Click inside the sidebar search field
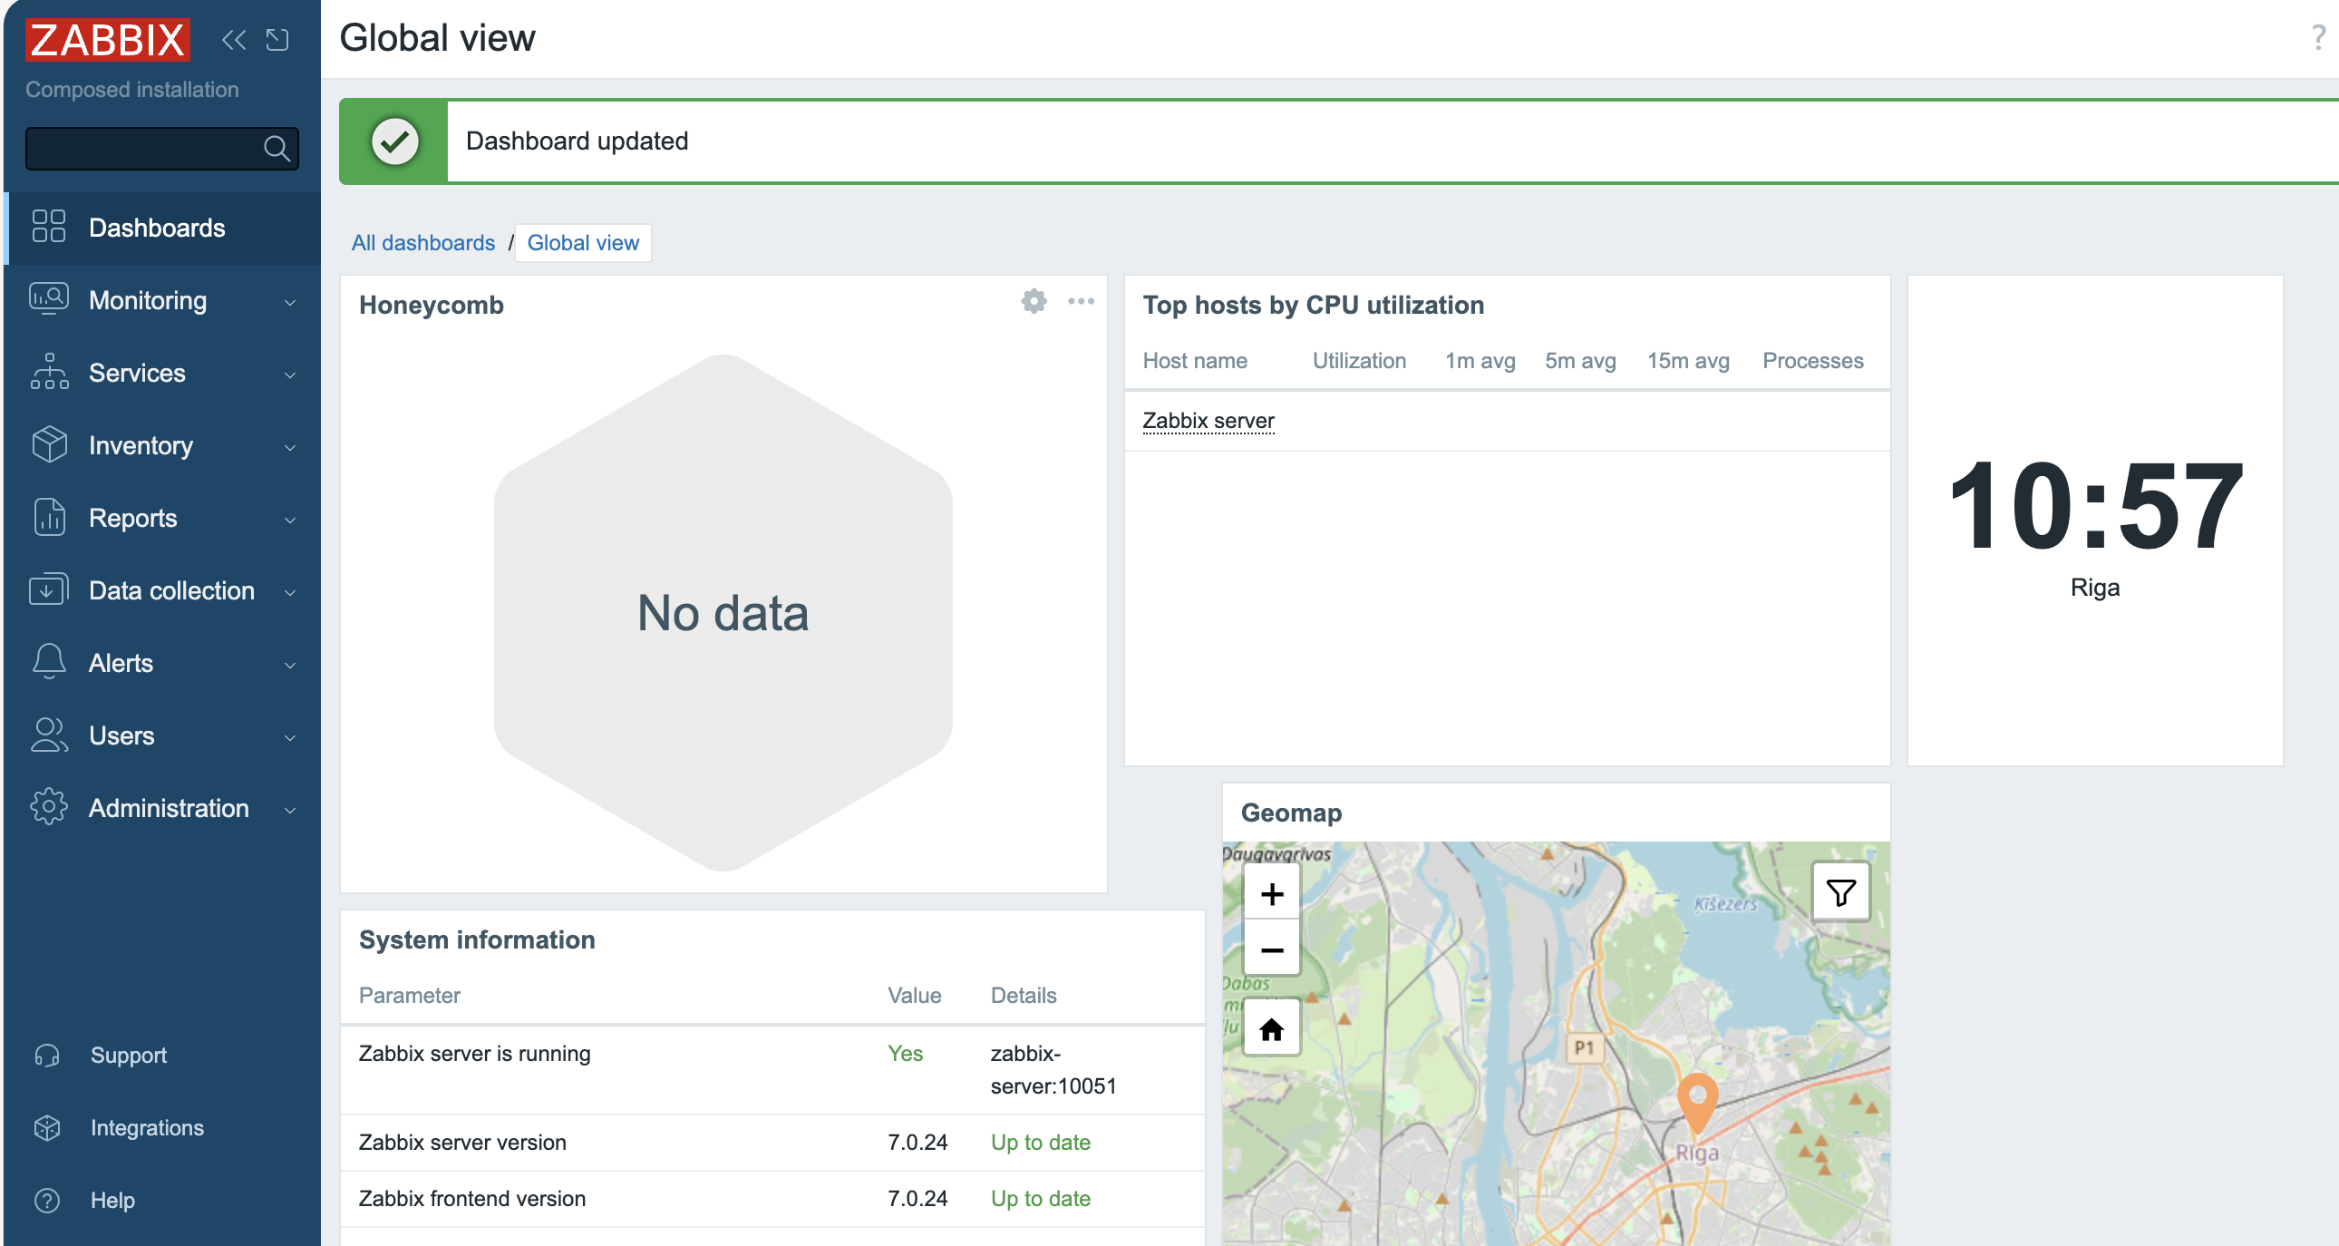Viewport: 2339px width, 1246px height. (x=141, y=148)
